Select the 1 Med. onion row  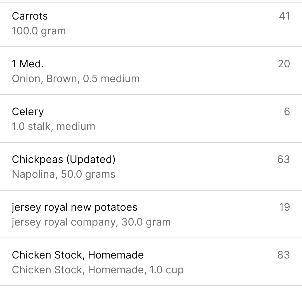(151, 71)
